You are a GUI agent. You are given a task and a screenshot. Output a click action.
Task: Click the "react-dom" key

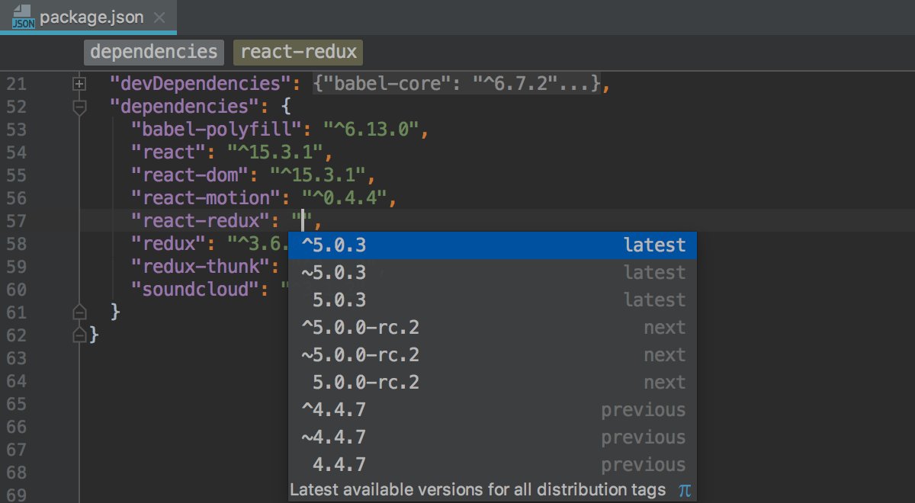(191, 175)
